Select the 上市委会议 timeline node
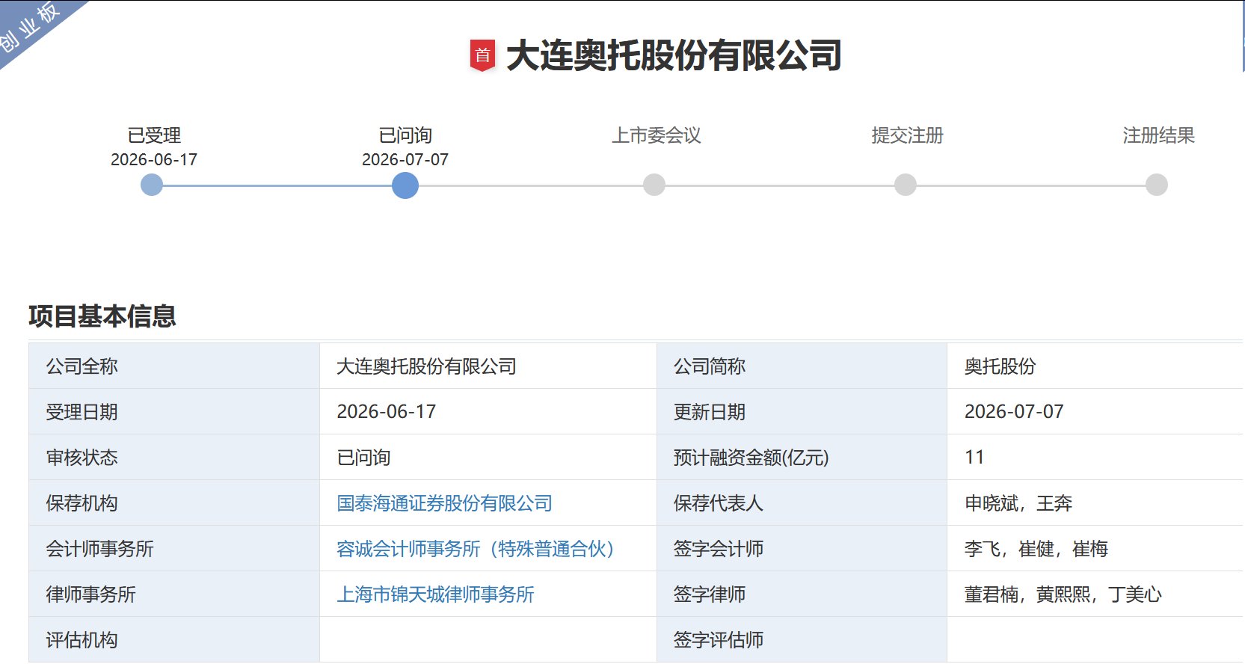The height and width of the screenshot is (664, 1245). pos(654,185)
